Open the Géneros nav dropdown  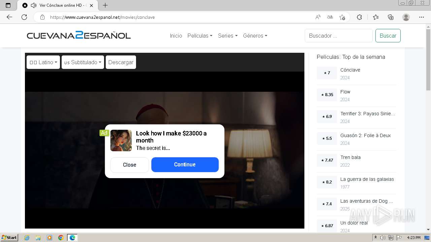pos(255,36)
